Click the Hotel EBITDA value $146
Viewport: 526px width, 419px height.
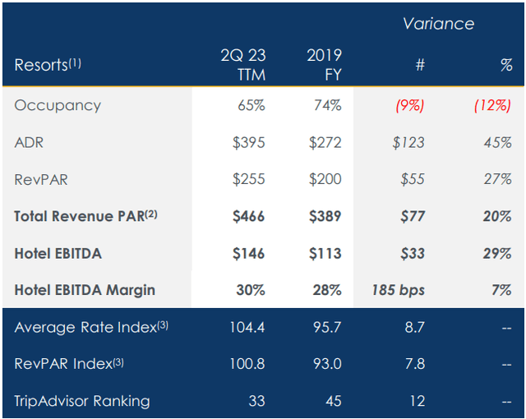coord(249,253)
